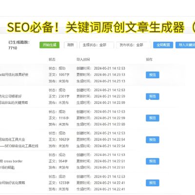Click 状态: 成功 in the 1233字 row
Viewport: 195px width, 195px height.
point(57,176)
